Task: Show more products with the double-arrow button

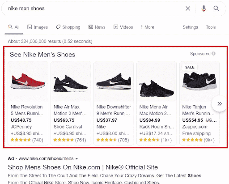Action: pyautogui.click(x=219, y=104)
